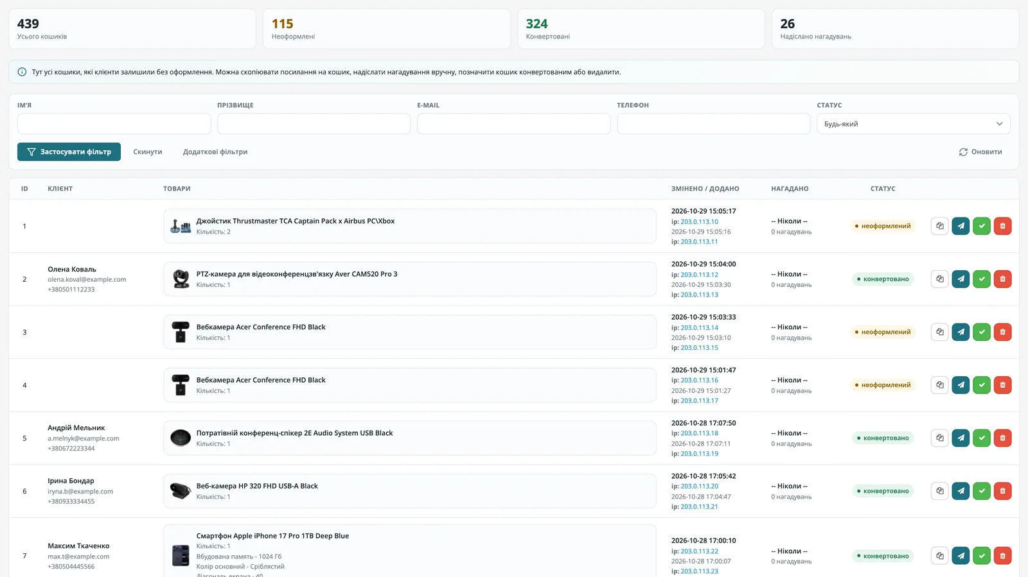
Task: Select phone number +380672223344
Action: pyautogui.click(x=71, y=449)
